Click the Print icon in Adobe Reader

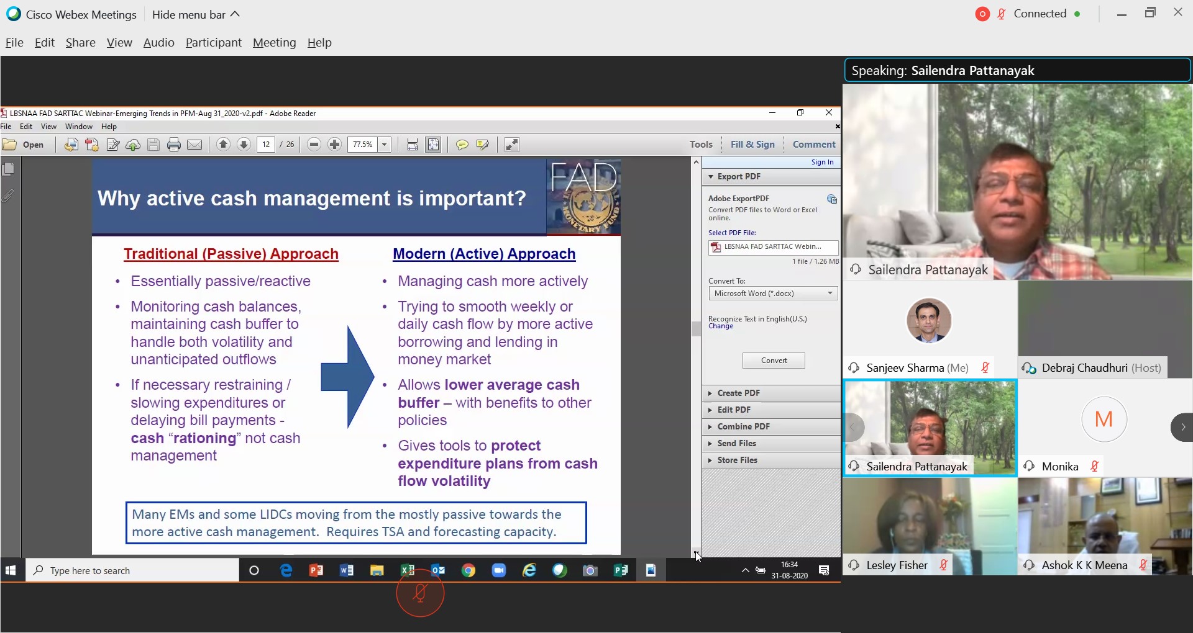174,145
